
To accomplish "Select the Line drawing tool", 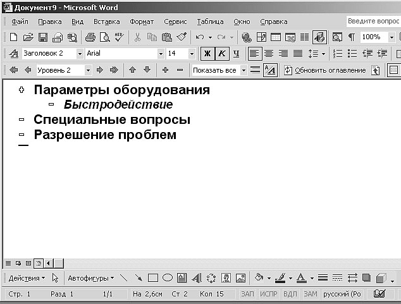I will 124,278.
